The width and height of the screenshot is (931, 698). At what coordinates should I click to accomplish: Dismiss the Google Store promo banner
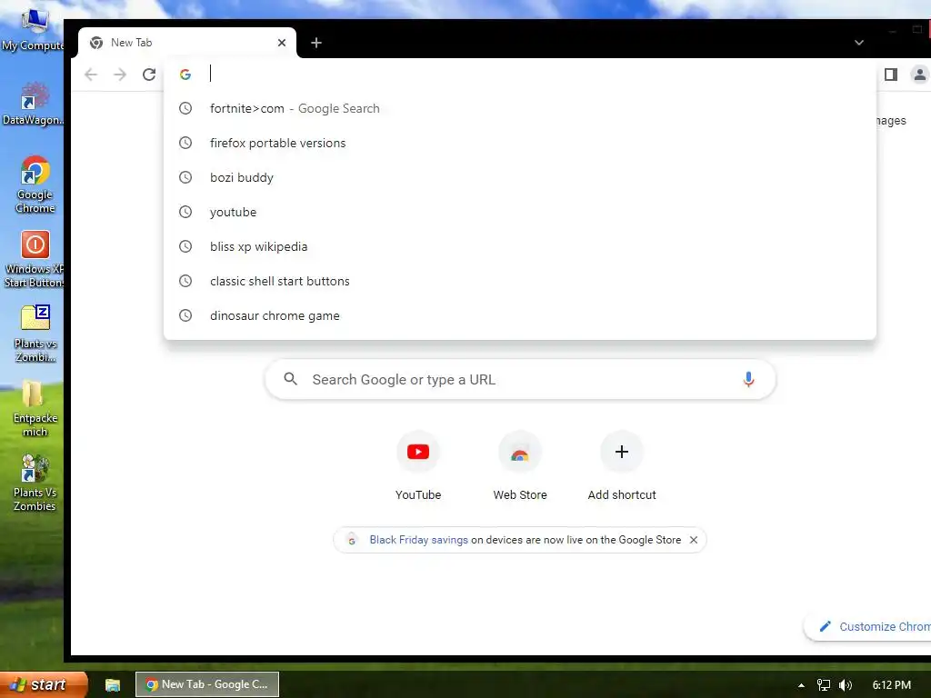(694, 540)
